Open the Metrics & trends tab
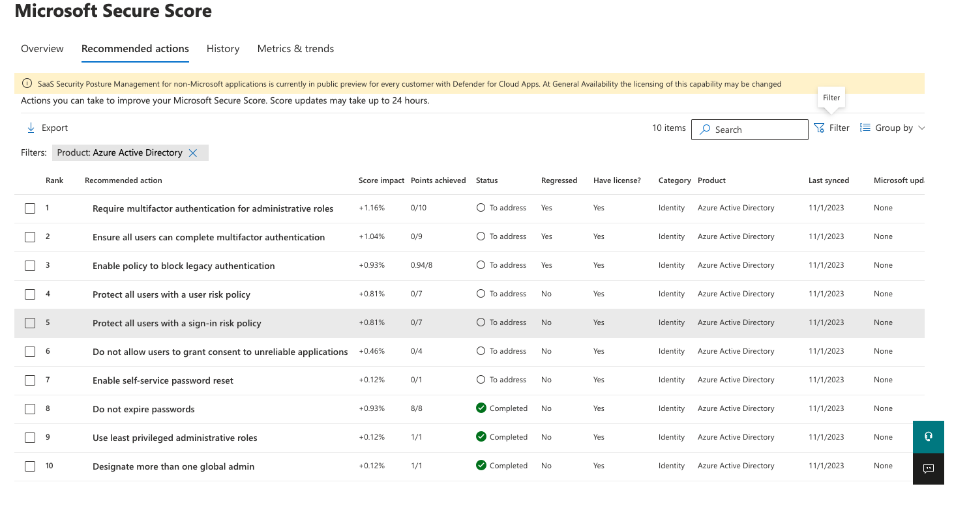954x510 pixels. pyautogui.click(x=295, y=48)
